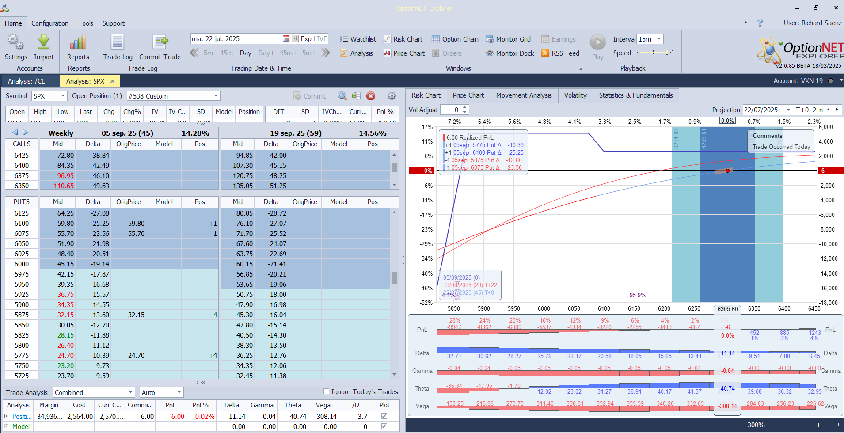The width and height of the screenshot is (844, 433).
Task: Open the Price Chart tab in the chart panel
Action: click(x=468, y=95)
